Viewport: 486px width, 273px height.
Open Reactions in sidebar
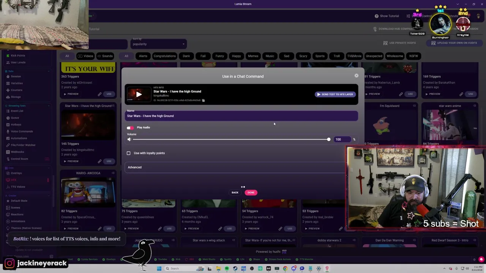click(x=17, y=215)
